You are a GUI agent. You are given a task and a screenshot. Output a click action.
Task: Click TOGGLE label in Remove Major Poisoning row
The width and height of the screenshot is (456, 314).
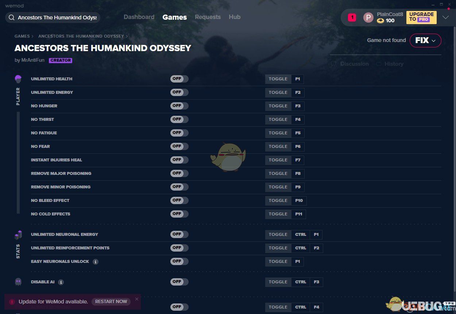coord(278,173)
